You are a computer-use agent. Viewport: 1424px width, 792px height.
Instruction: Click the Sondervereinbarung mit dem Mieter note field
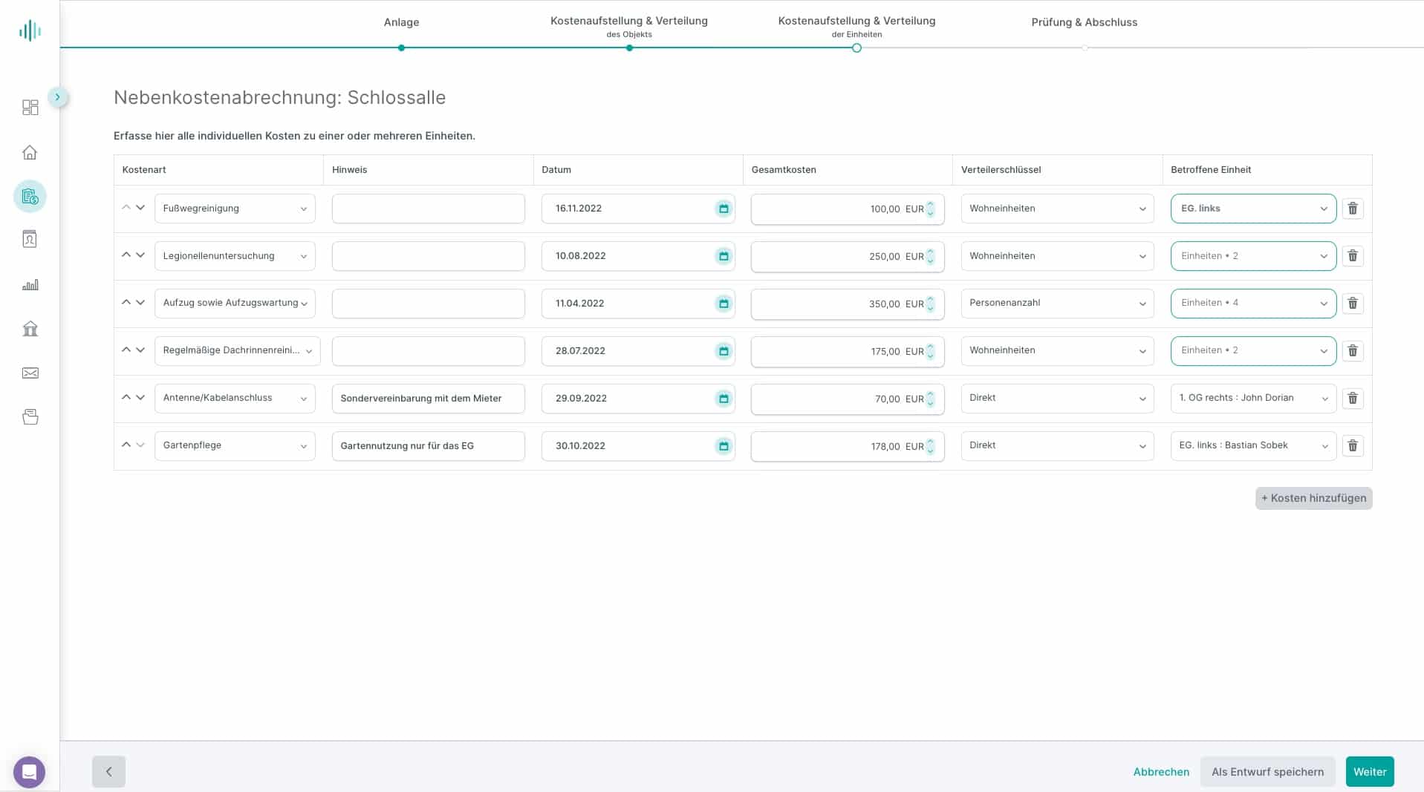pyautogui.click(x=428, y=399)
